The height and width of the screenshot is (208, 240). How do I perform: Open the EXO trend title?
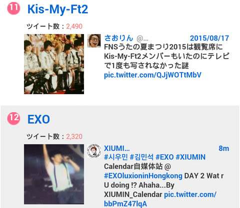pyautogui.click(x=38, y=119)
